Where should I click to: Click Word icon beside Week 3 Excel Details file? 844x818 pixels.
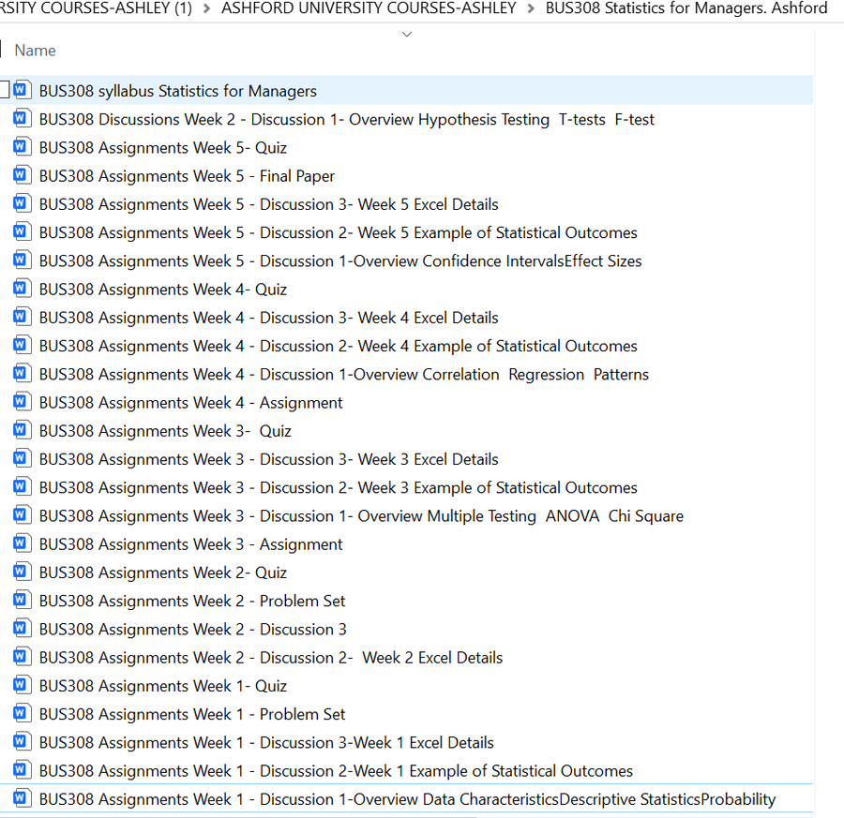tap(22, 459)
